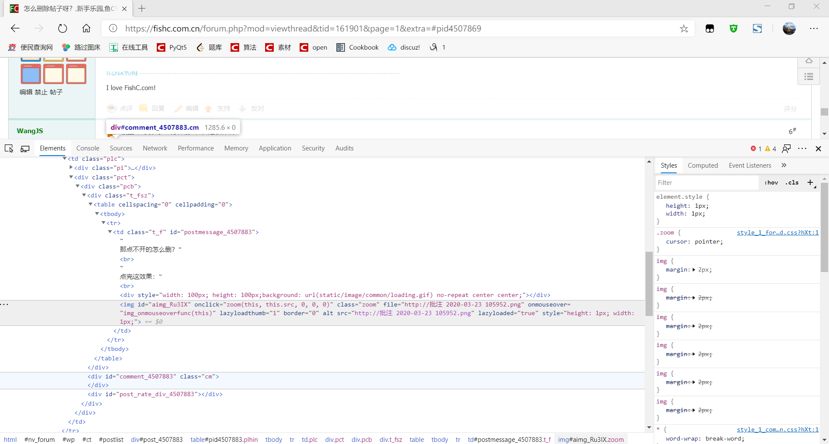
Task: Open the PyQt5 bookmark
Action: [x=172, y=47]
